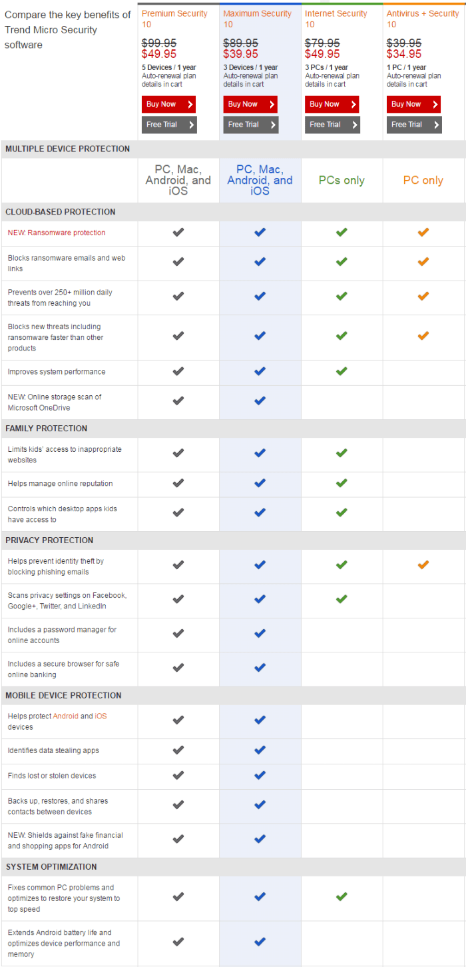Click the Android link in mobile protection row
The width and height of the screenshot is (466, 967).
65,716
